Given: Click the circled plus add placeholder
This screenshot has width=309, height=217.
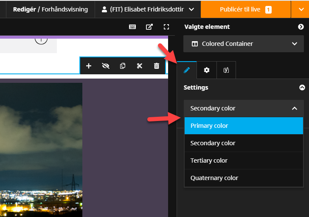Looking at the screenshot, I should click(41, 40).
